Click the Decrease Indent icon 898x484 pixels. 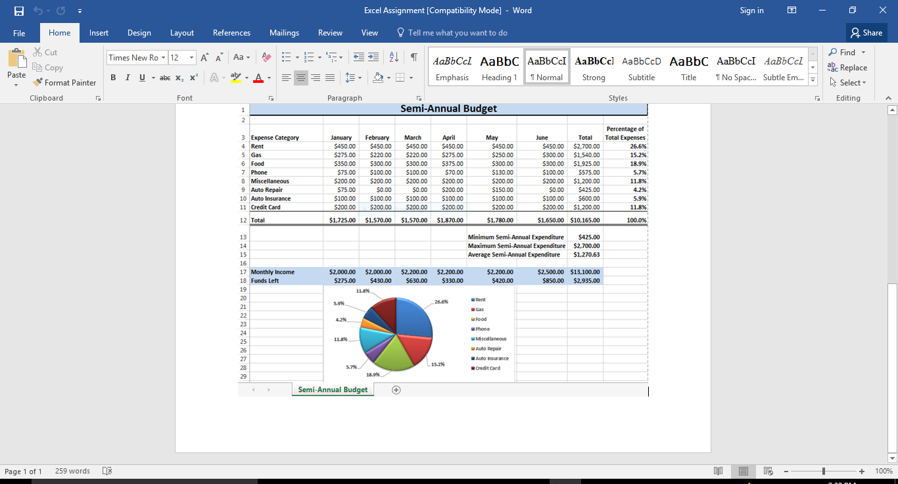click(x=359, y=57)
